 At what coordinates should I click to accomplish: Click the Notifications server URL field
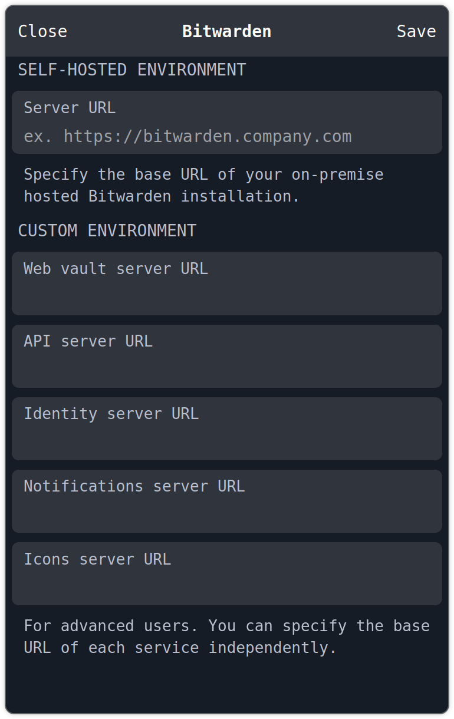click(x=226, y=500)
